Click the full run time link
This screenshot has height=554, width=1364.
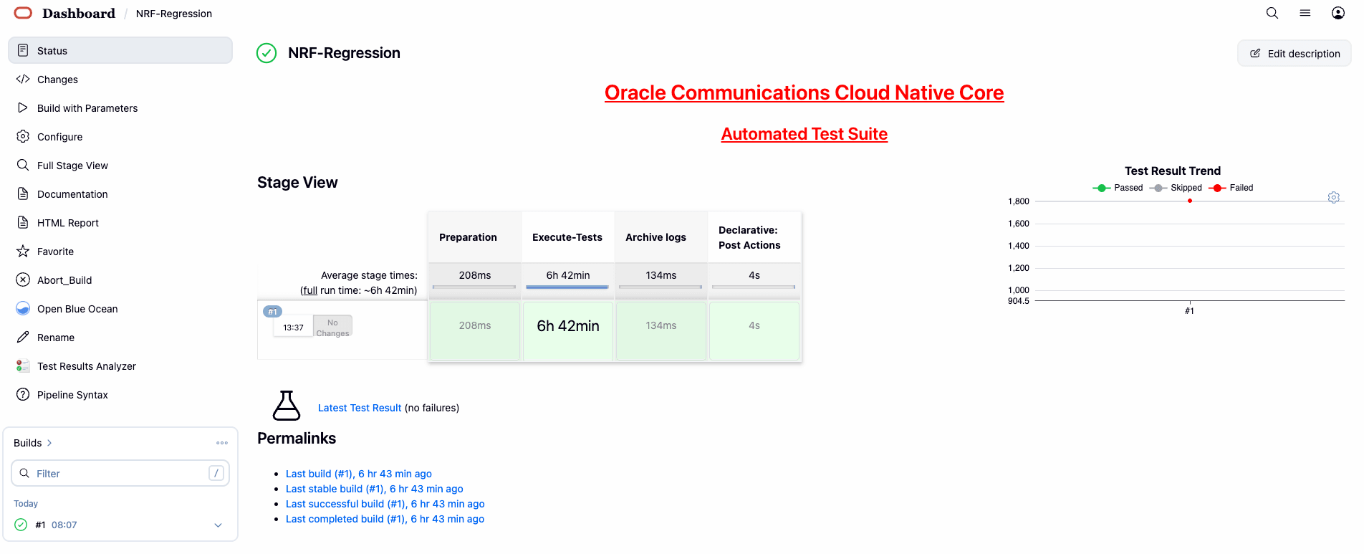coord(309,290)
